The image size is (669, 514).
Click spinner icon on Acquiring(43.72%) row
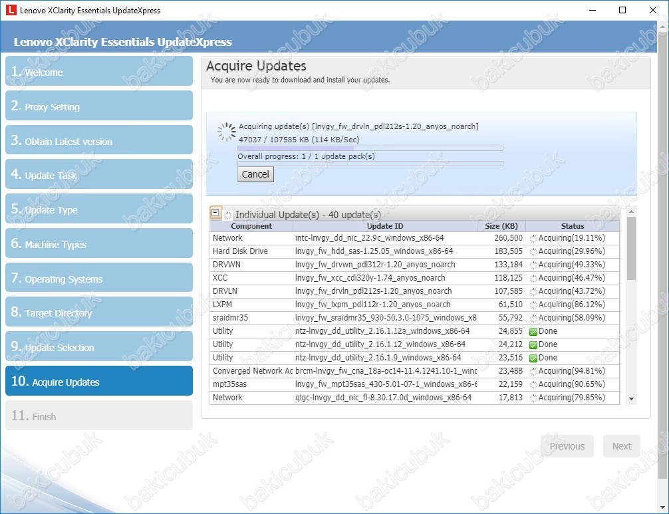click(x=533, y=291)
